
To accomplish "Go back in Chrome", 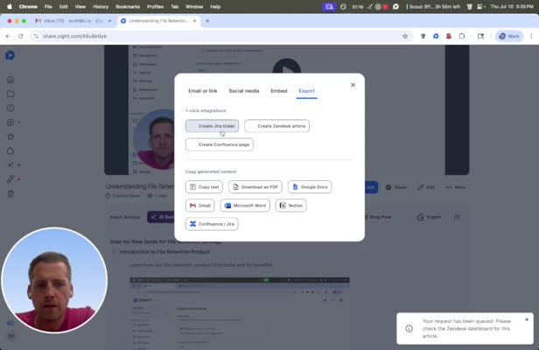I will click(8, 36).
